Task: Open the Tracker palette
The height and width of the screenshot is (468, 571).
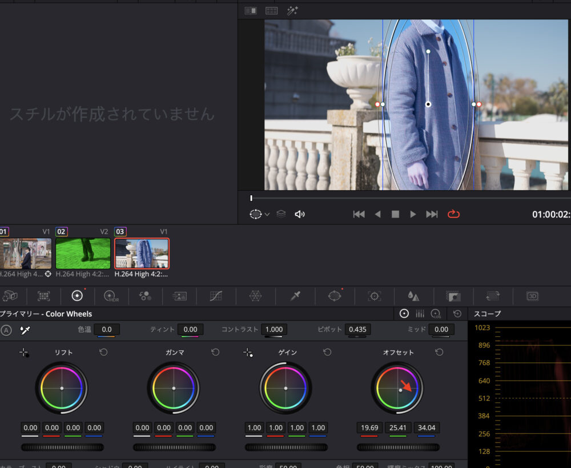Action: coord(374,296)
